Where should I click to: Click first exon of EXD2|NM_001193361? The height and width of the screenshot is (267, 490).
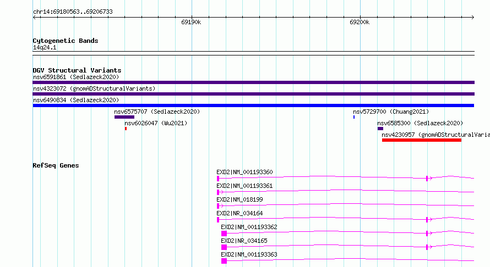(x=218, y=192)
